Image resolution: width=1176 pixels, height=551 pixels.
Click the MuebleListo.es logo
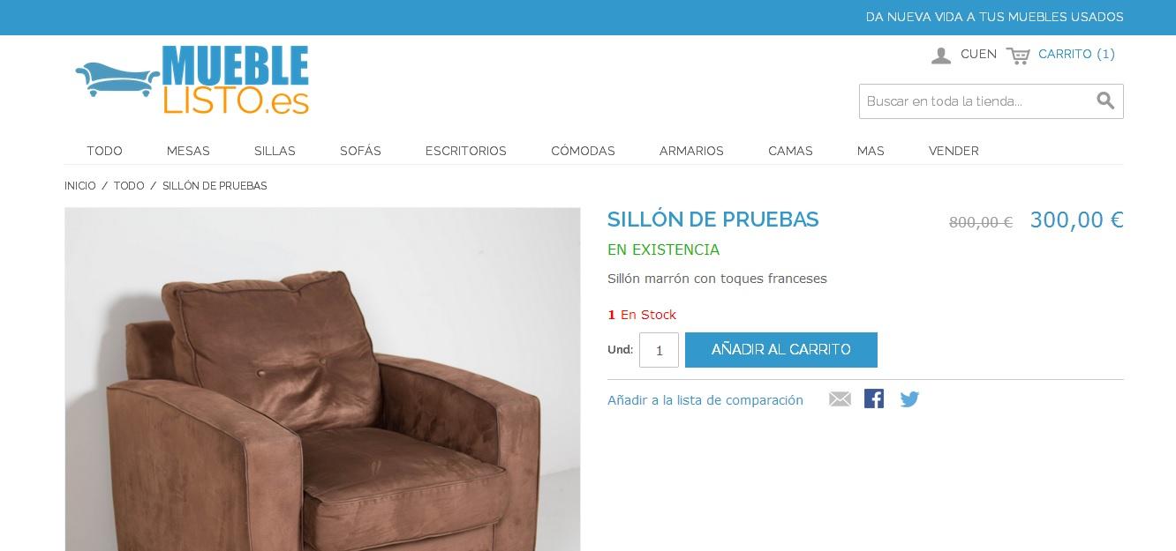192,80
